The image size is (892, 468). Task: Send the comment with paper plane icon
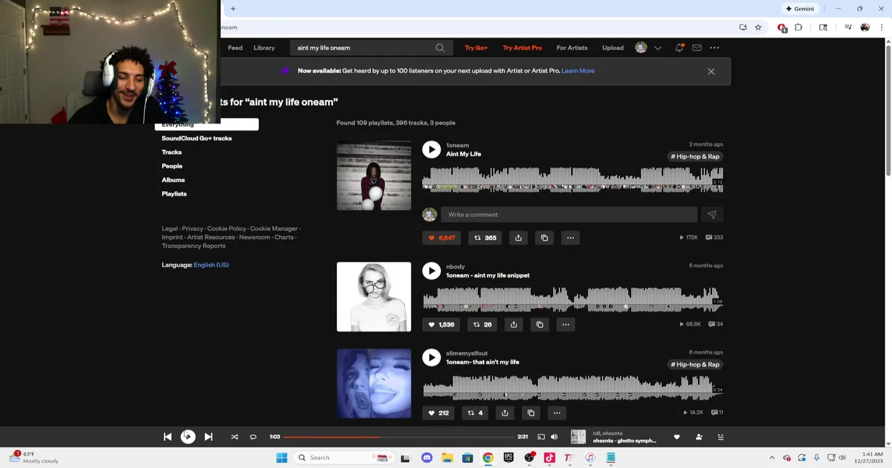[712, 214]
